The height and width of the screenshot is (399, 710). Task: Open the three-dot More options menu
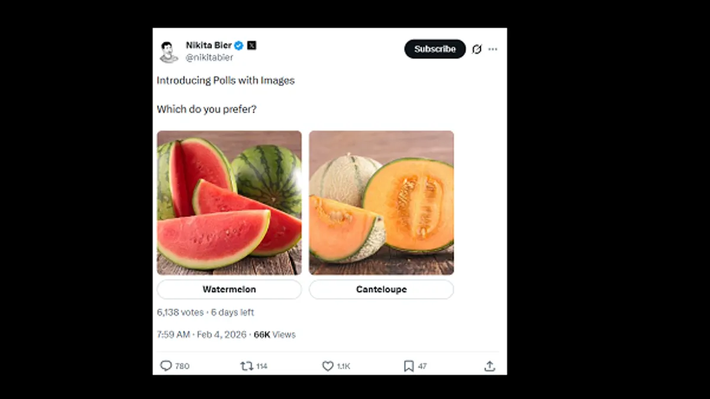click(x=493, y=49)
